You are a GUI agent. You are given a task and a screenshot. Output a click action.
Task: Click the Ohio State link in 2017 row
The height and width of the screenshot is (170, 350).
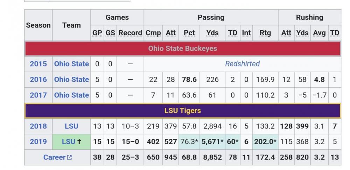tap(71, 95)
